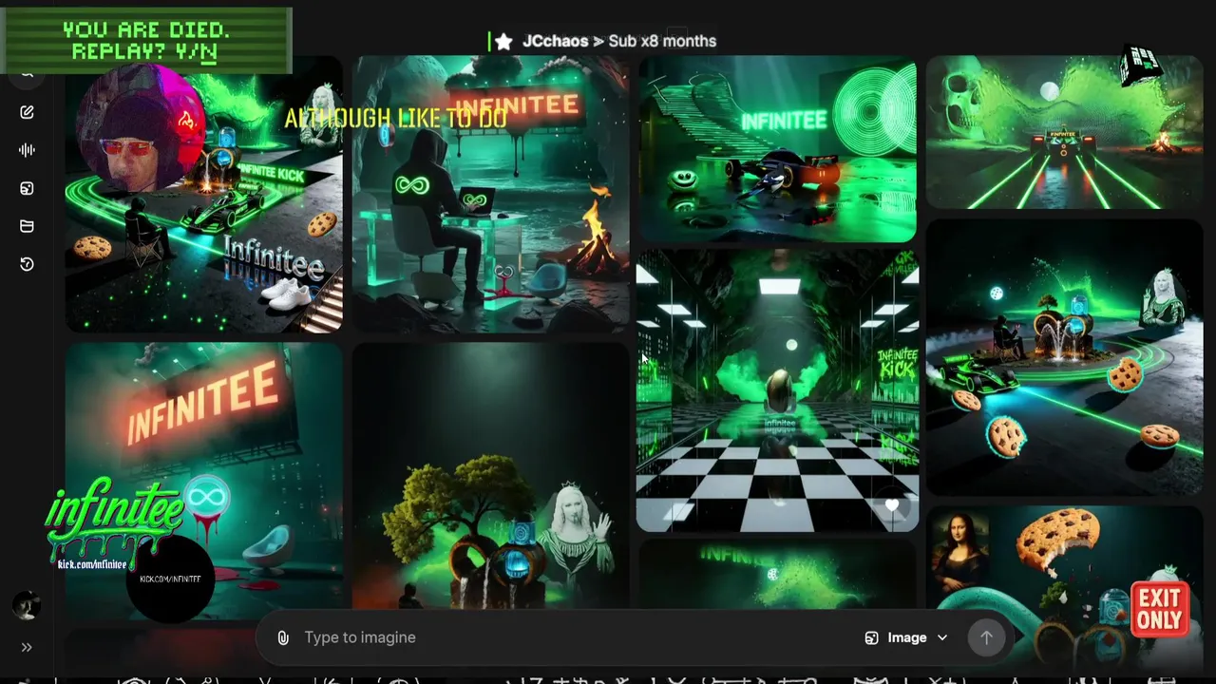
Task: Open neon INFINITEE billboard egg chair image
Action: (x=203, y=481)
